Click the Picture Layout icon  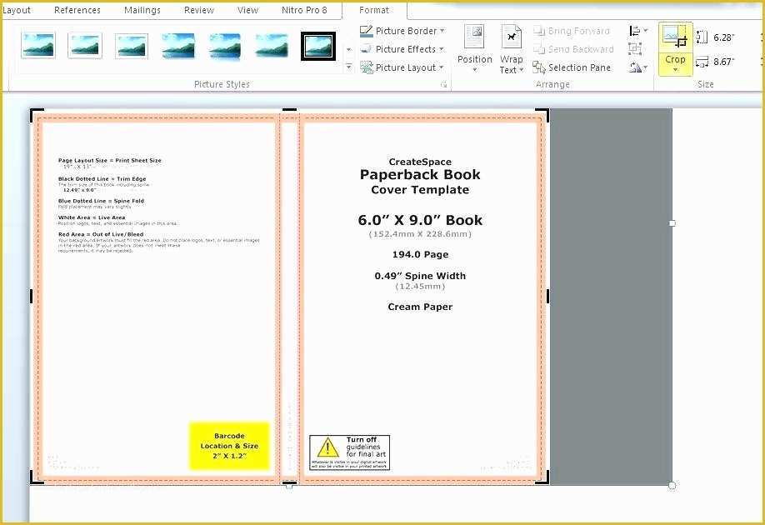point(367,67)
